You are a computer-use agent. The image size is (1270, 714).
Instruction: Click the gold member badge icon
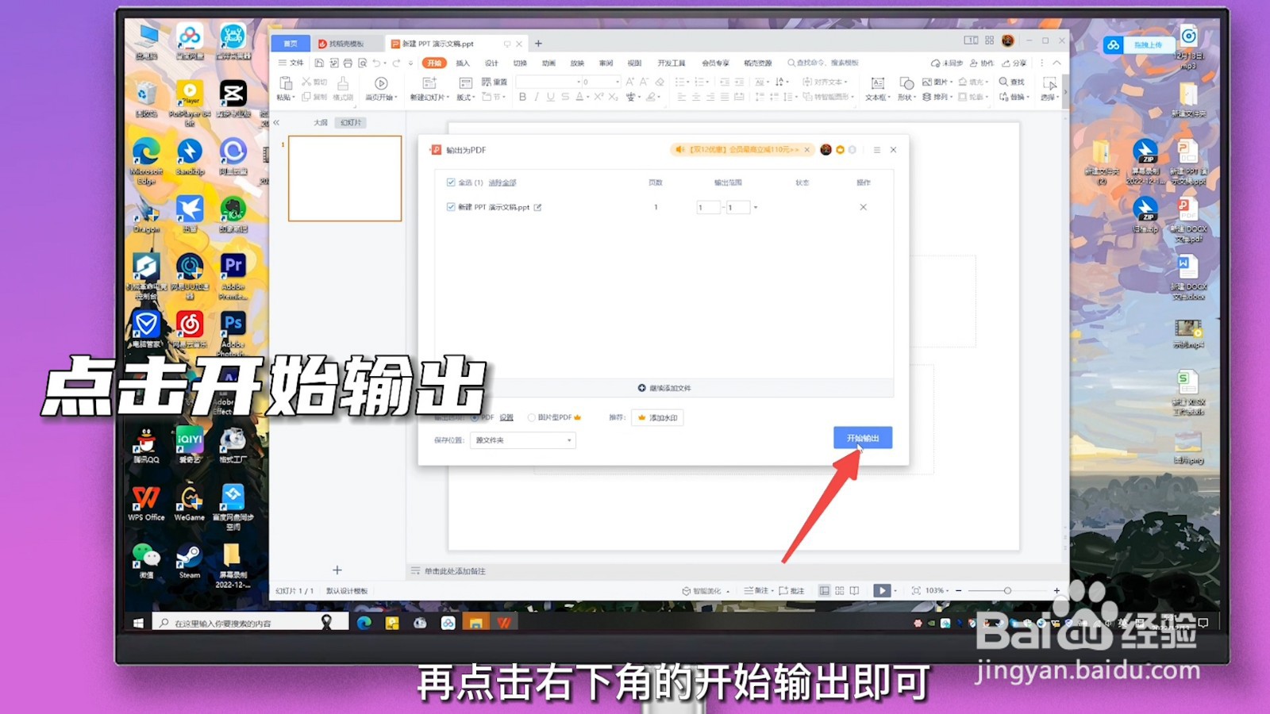point(840,150)
